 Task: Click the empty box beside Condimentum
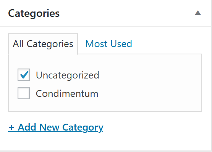[x=24, y=93]
